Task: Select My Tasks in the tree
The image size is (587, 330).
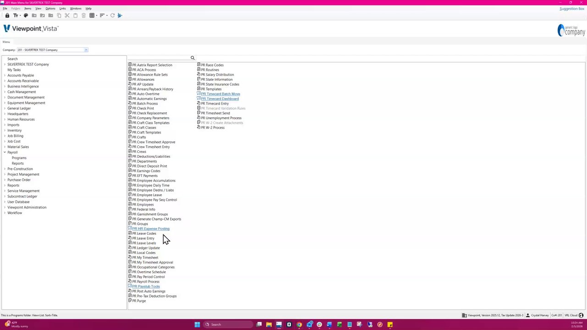Action: pyautogui.click(x=14, y=70)
